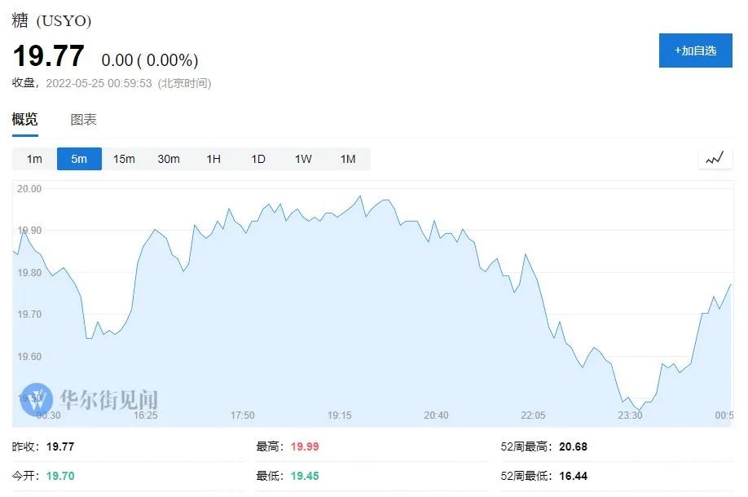Click the 23:30 time axis label
This screenshot has width=748, height=497.
pyautogui.click(x=630, y=416)
